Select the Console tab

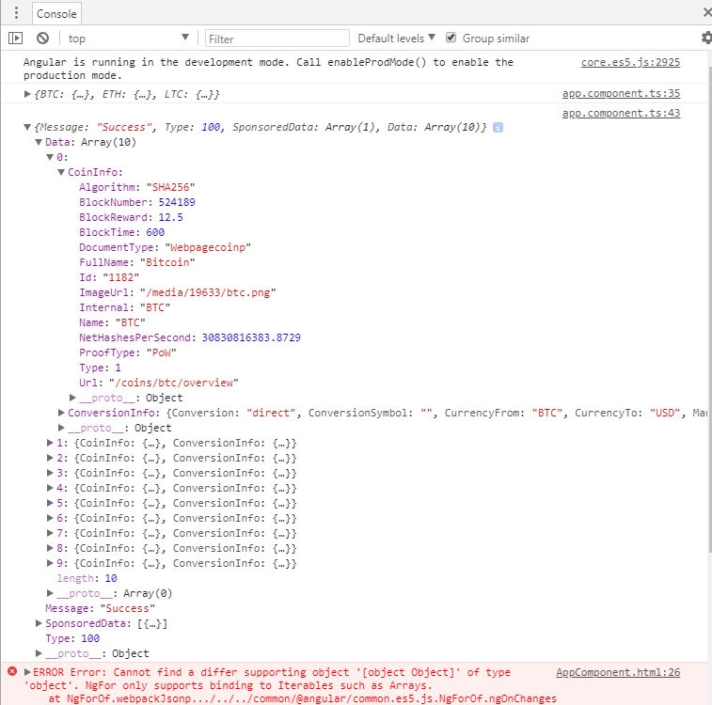tap(56, 13)
